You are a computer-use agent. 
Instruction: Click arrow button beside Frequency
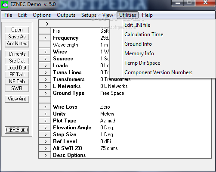[x=45, y=38]
